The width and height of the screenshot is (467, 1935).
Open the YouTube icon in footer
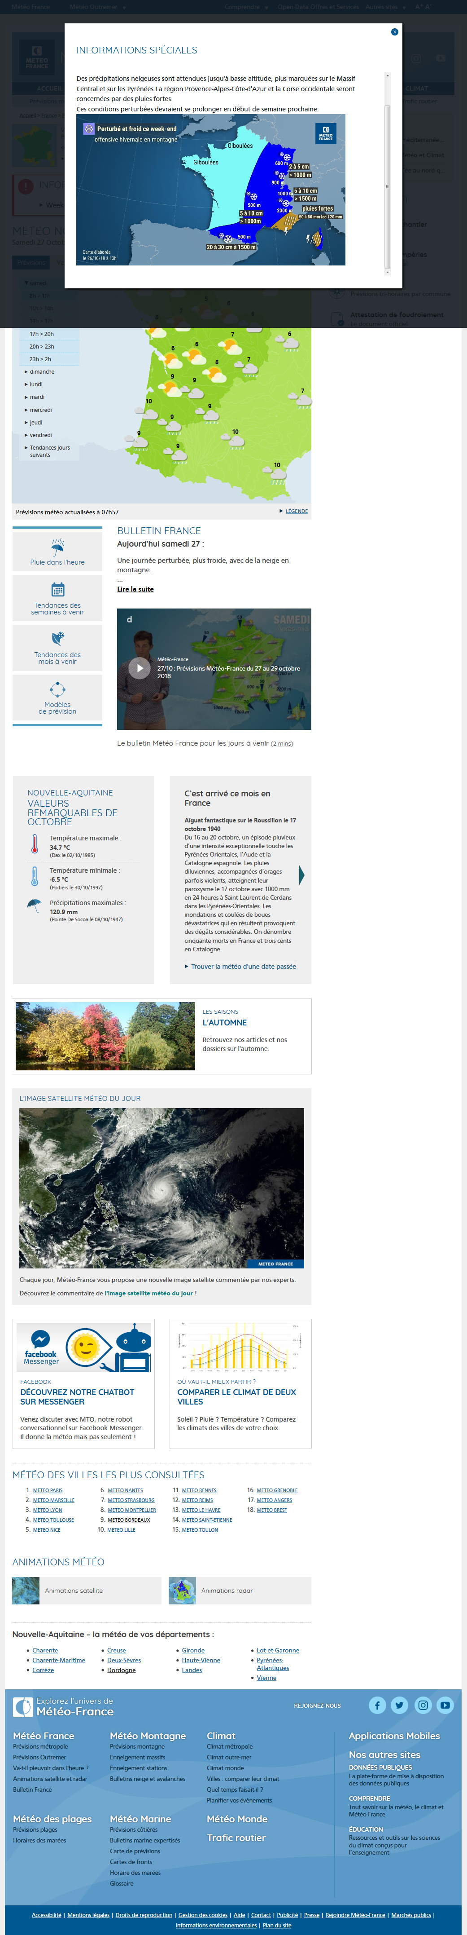pos(445,1705)
